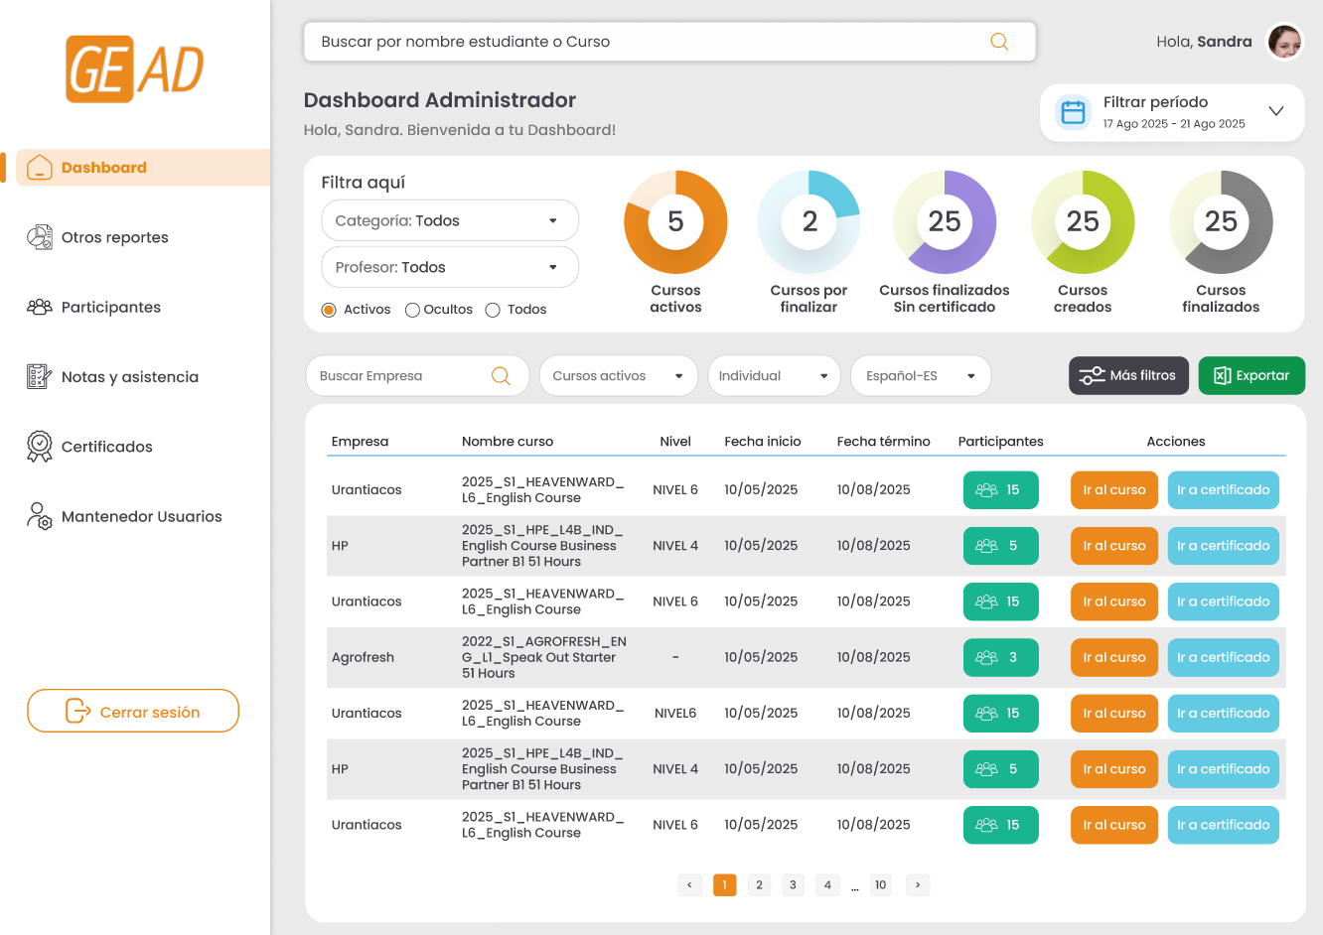Viewport: 1323px width, 935px height.
Task: Go to page 3 in pagination
Action: pos(793,885)
